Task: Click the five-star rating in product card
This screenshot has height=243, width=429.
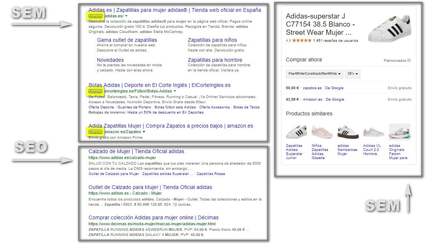Action: (302, 40)
